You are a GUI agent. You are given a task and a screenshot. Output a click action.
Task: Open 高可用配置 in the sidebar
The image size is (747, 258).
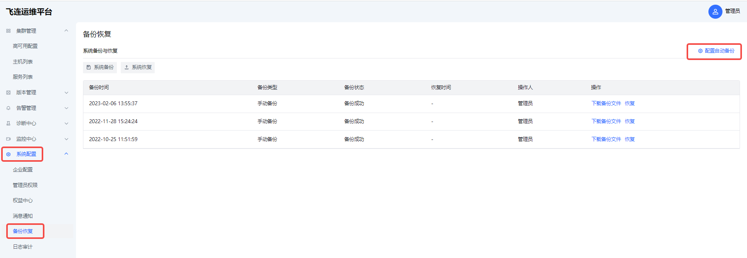pos(25,46)
